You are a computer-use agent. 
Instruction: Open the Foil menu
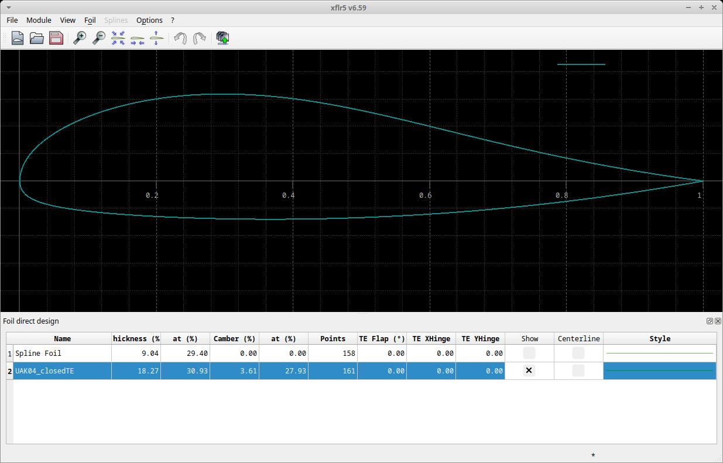point(90,20)
